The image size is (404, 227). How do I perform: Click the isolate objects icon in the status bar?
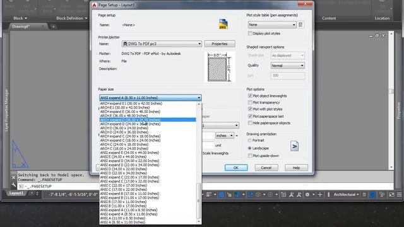pyautogui.click(x=382, y=195)
